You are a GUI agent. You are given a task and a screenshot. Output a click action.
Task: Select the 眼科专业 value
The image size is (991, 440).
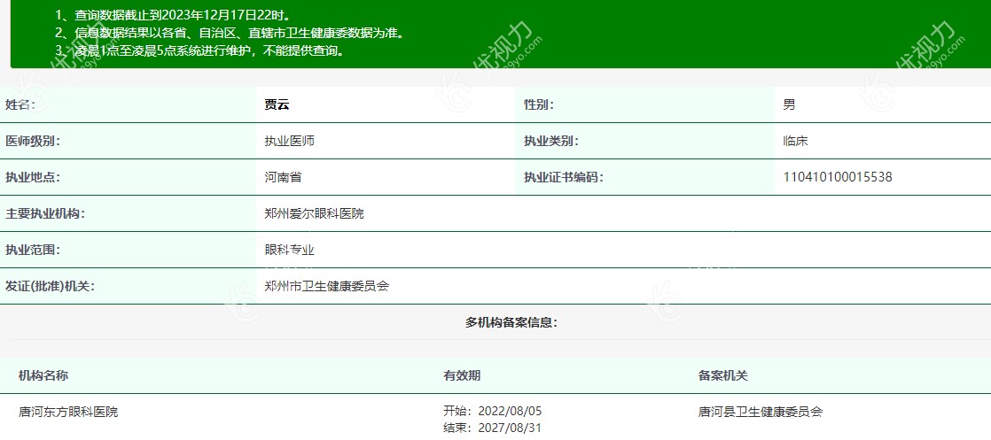tap(290, 250)
